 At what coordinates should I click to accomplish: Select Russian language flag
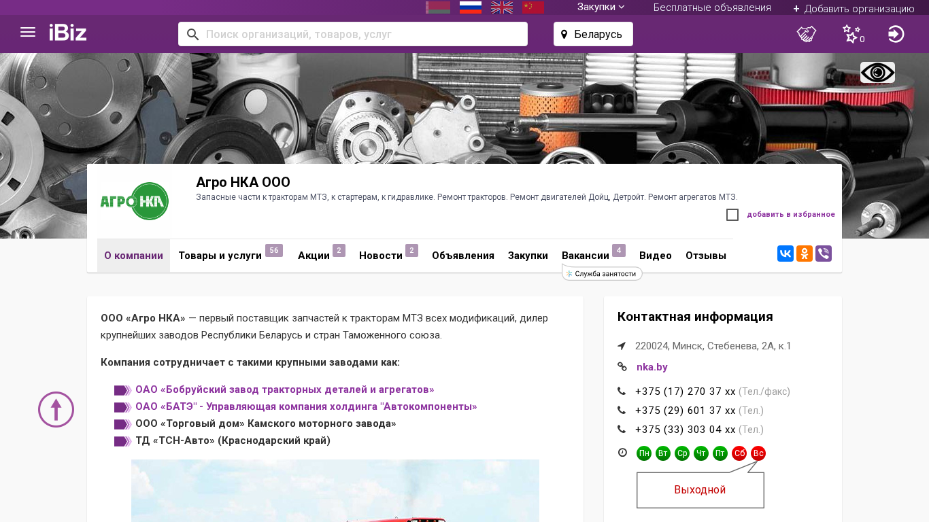pyautogui.click(x=471, y=7)
